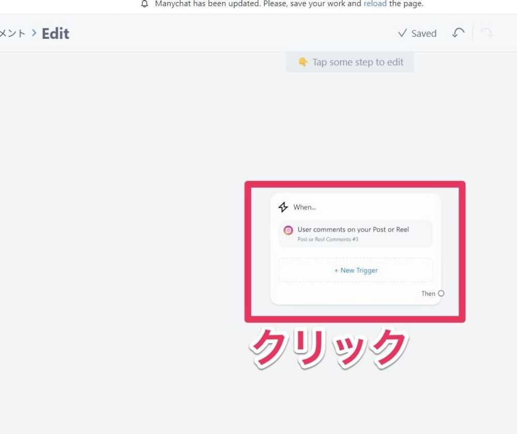Click the 'Tap some step to edit' hint

(x=358, y=62)
